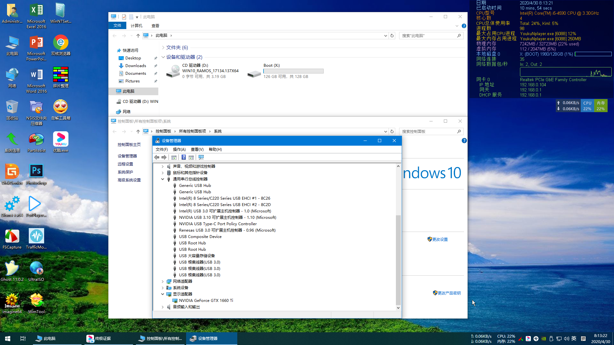The height and width of the screenshot is (345, 614).
Task: Click the help icon in Device Manager toolbar
Action: coord(184,157)
